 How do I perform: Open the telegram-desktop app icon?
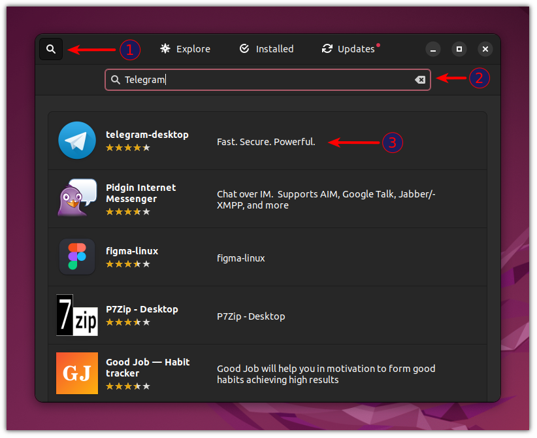click(77, 140)
